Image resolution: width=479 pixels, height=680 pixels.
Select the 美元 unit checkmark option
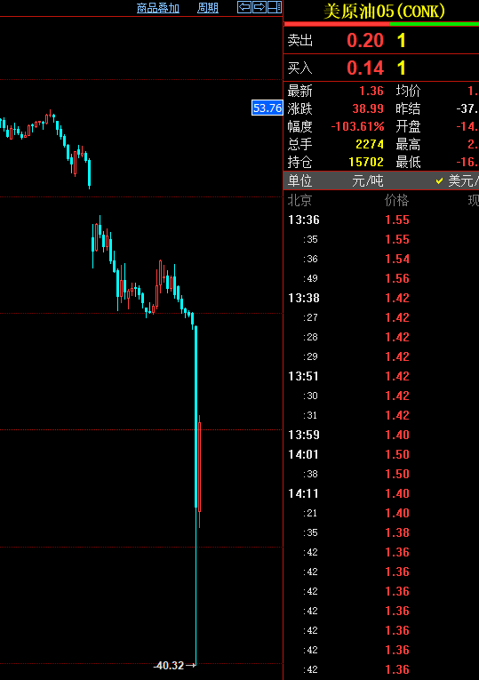click(458, 180)
